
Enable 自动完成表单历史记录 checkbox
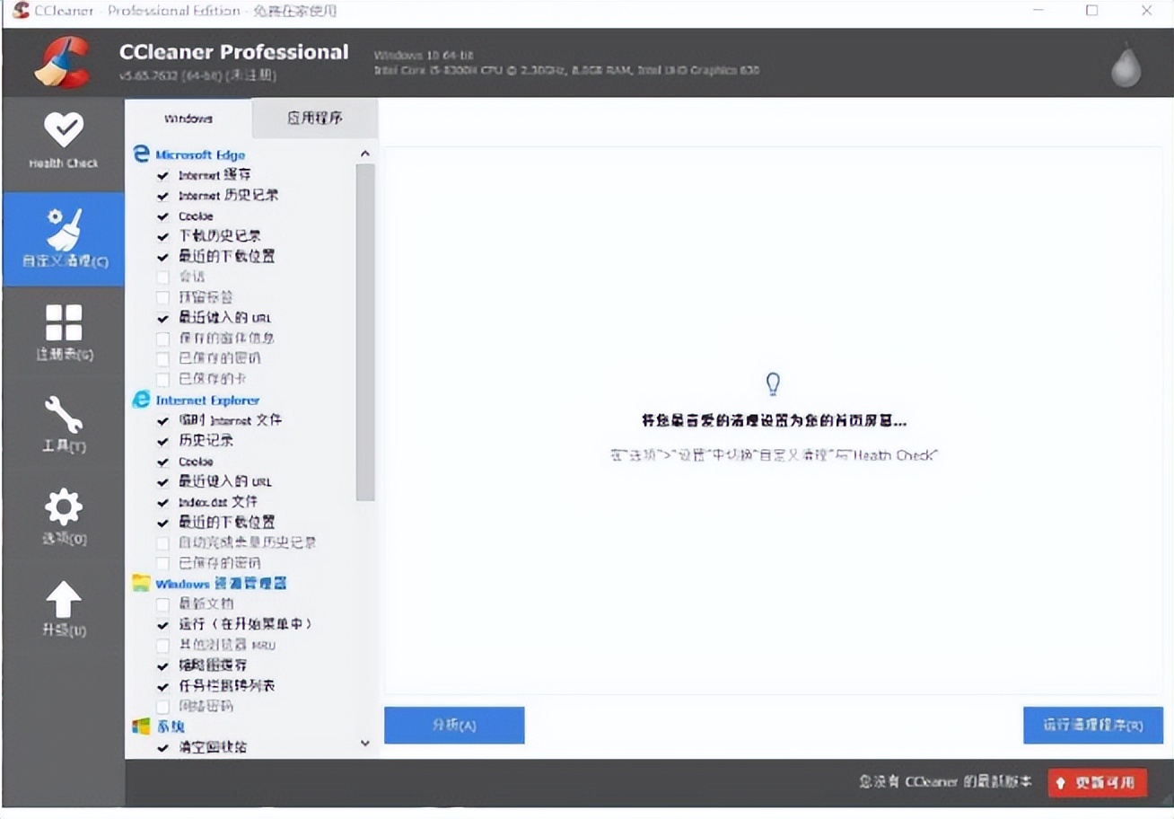(x=162, y=542)
